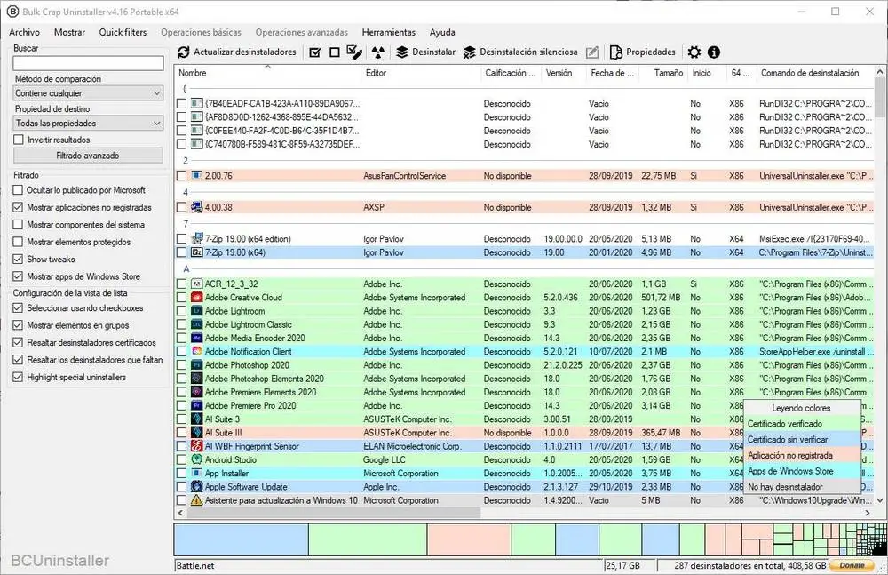Click the pencil edit toolbar icon
888x575 pixels.
tap(591, 52)
